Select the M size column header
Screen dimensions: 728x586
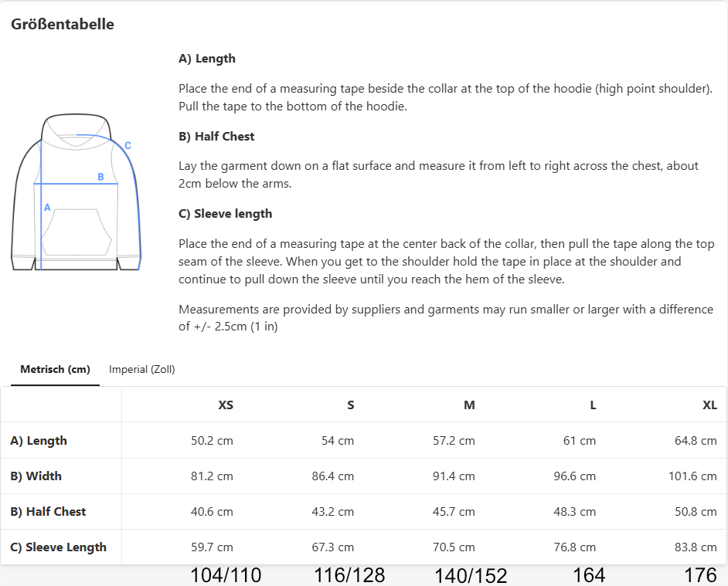pos(469,405)
